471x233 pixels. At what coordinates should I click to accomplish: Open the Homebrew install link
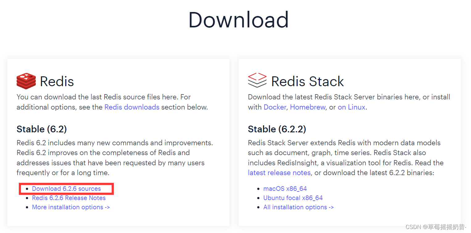(x=308, y=107)
